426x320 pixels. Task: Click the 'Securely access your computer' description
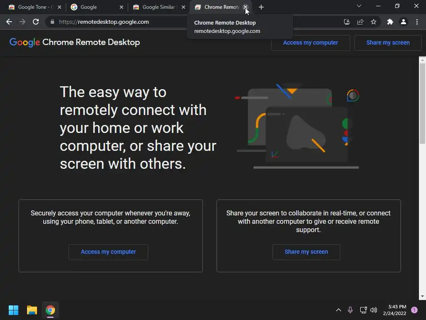(110, 217)
